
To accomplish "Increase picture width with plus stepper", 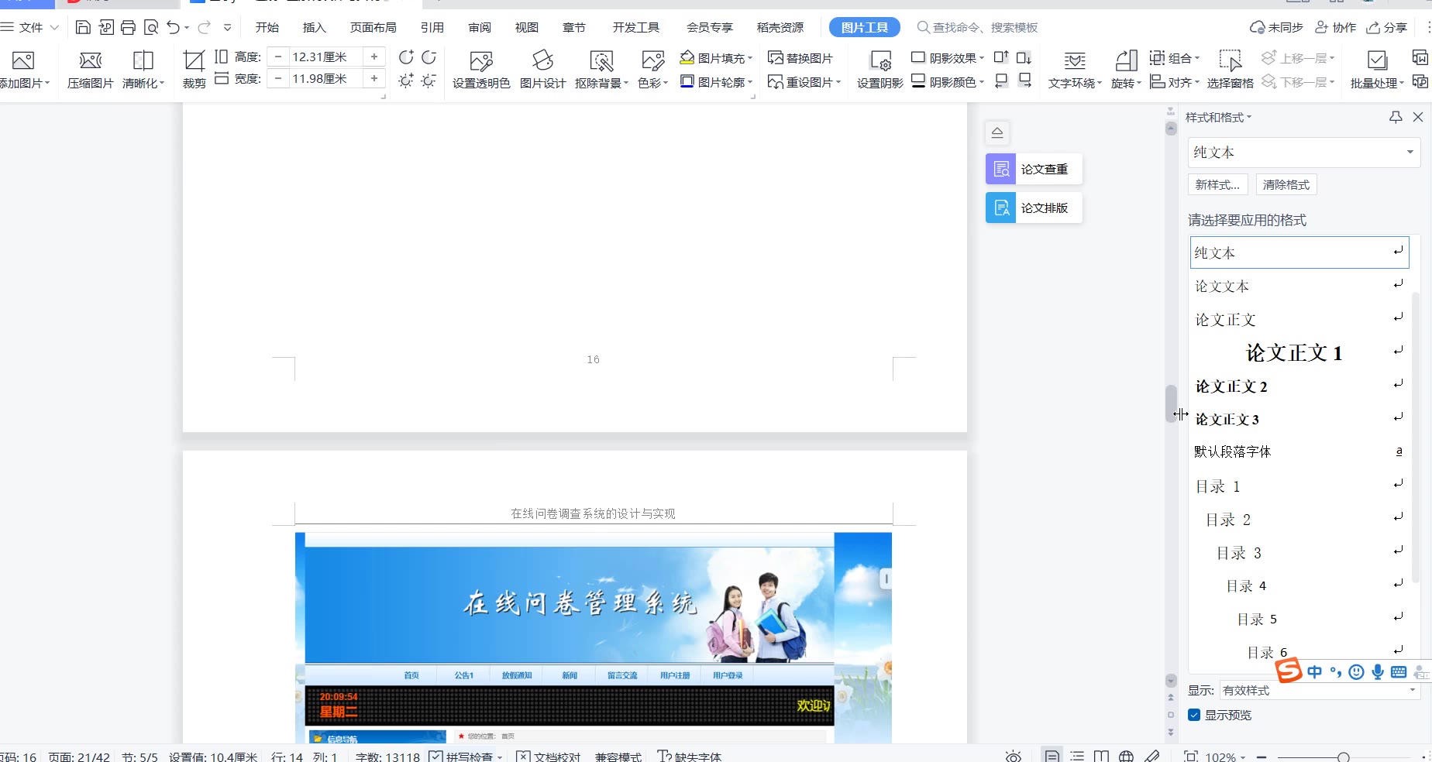I will 374,78.
